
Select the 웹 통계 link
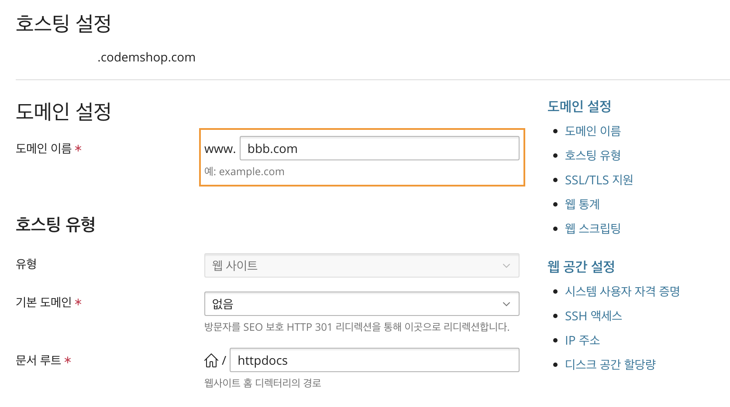[x=582, y=204]
